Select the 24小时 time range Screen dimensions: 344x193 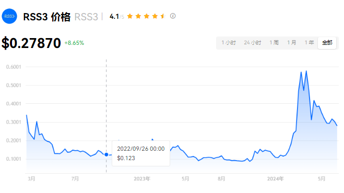tap(253, 43)
